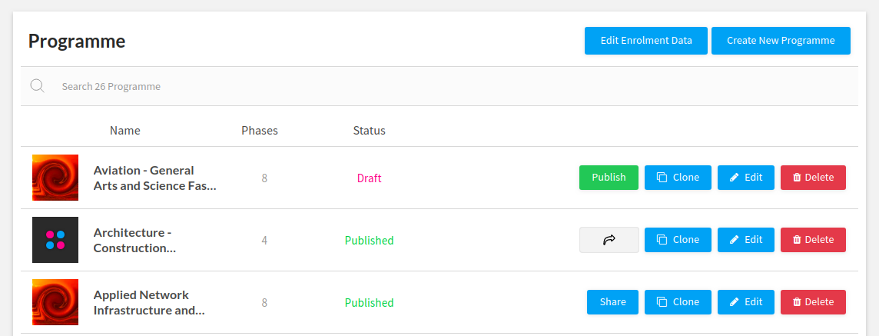The height and width of the screenshot is (336, 879).
Task: Delete the Architecture programme
Action: [x=813, y=240]
